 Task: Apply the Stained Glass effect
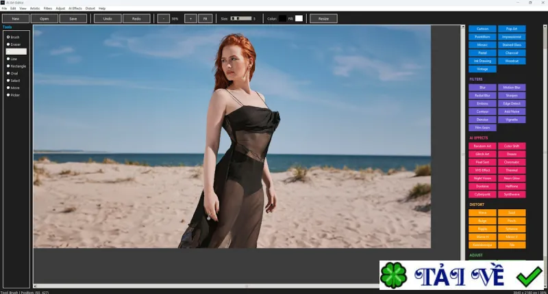[512, 44]
